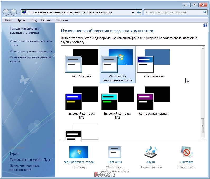
Task: Open Панель управления - домашняя страница link
Action: pos(25,30)
